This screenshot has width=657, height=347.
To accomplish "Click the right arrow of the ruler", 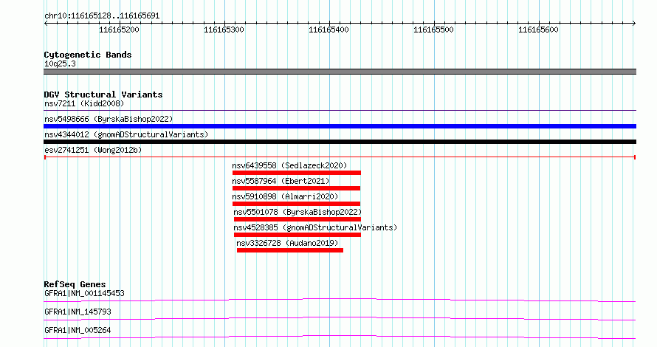I will tap(634, 24).
